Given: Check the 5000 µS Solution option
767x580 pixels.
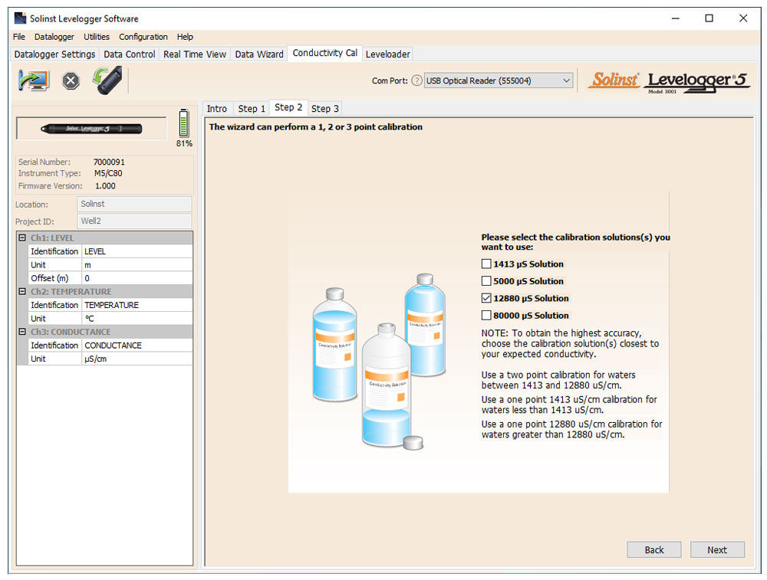Looking at the screenshot, I should pyautogui.click(x=486, y=281).
